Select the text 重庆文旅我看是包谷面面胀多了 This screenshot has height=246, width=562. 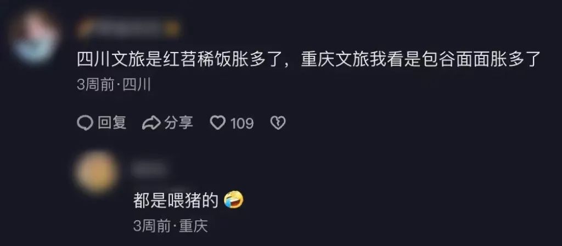click(x=420, y=60)
